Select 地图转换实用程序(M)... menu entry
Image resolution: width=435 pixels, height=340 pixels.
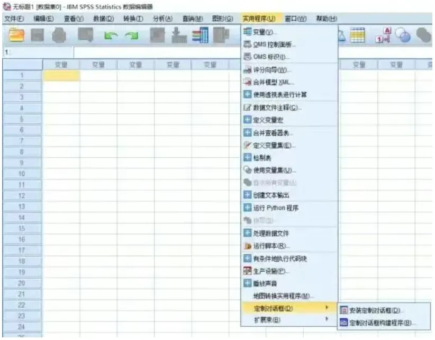[289, 296]
